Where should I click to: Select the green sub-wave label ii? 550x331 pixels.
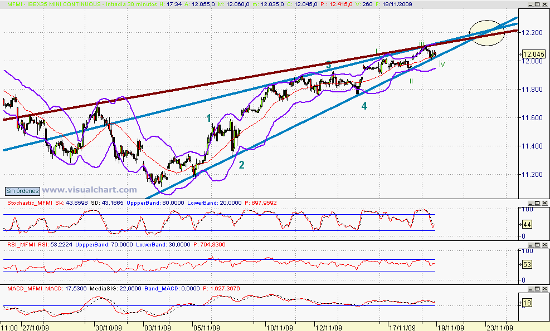click(411, 81)
